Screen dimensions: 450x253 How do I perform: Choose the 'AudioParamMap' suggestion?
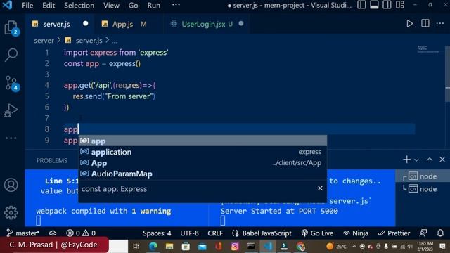202,174
